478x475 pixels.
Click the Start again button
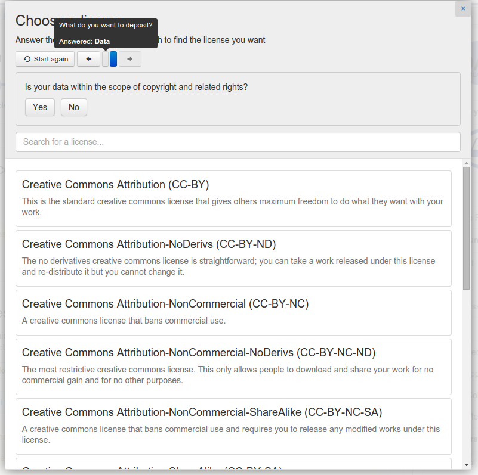tap(45, 59)
